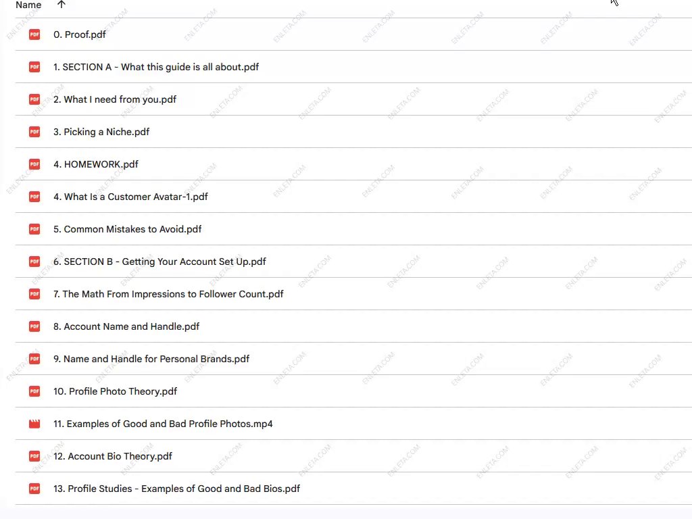Click the PDF icon next to 4. HOMEWORK.pdf
Screen dimensions: 692x519
[x=34, y=164]
